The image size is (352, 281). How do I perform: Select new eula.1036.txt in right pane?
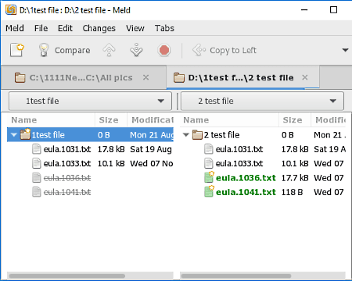[246, 178]
